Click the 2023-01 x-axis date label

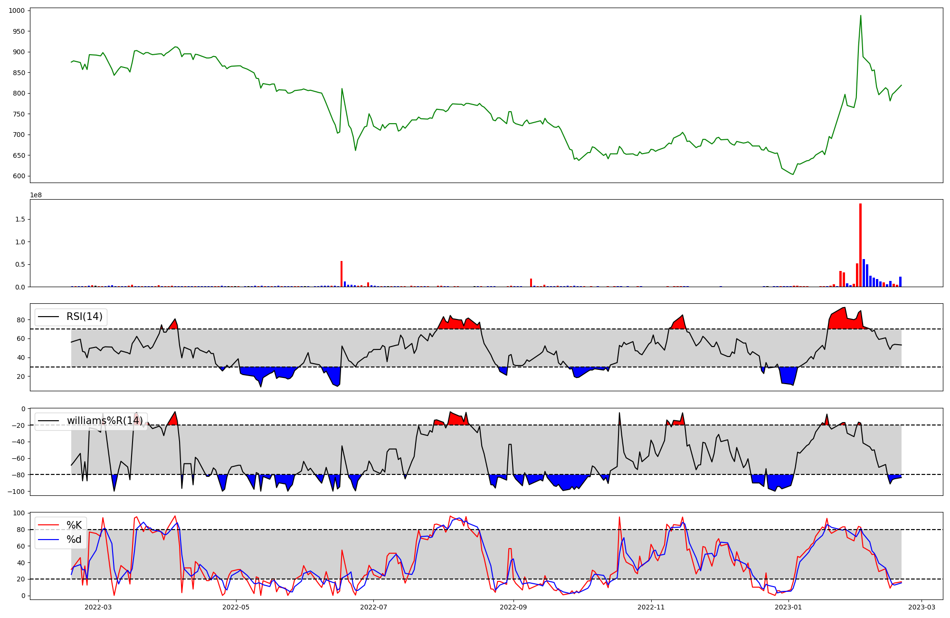click(x=788, y=607)
